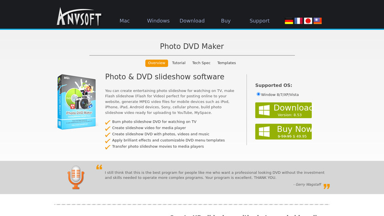
Task: Click 'Create slideshow video for media player'
Action: coord(149,128)
